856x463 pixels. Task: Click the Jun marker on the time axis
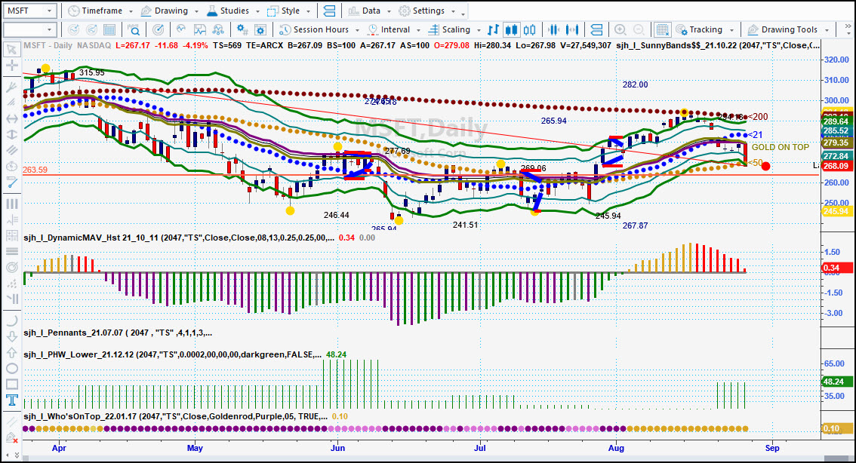[338, 448]
